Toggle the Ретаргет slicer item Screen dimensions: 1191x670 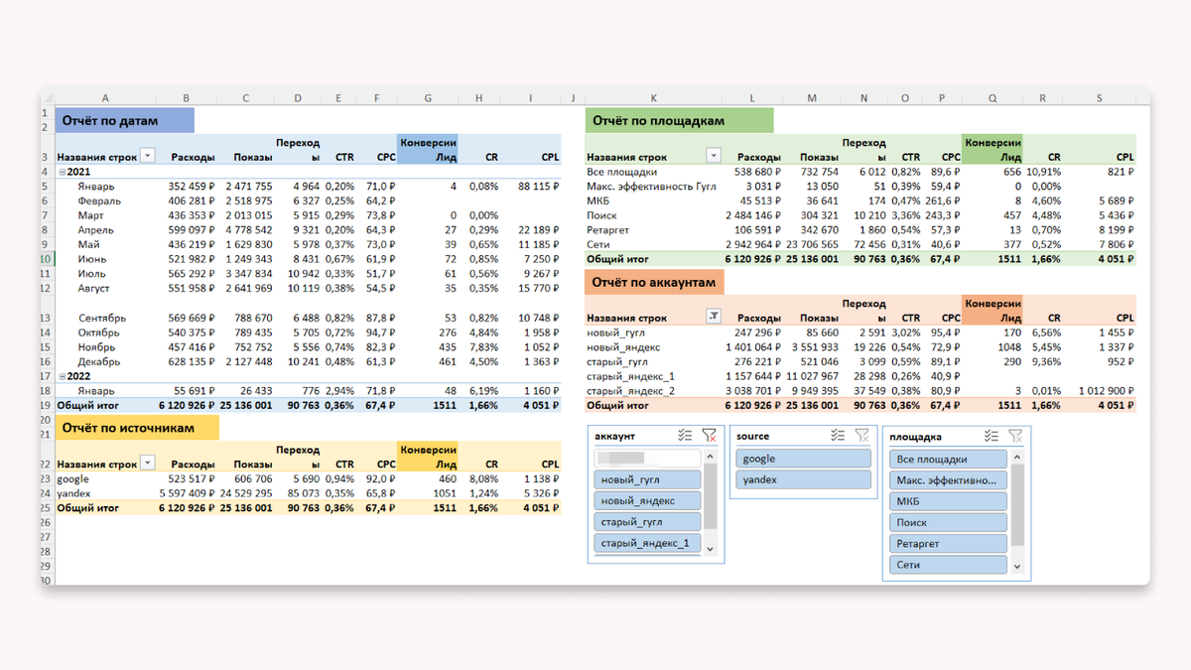[949, 544]
